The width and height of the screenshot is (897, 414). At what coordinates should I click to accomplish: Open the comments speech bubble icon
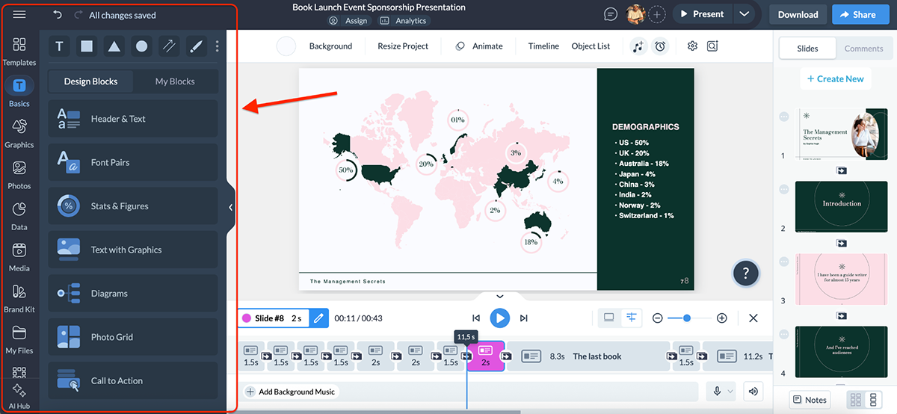[x=611, y=14]
